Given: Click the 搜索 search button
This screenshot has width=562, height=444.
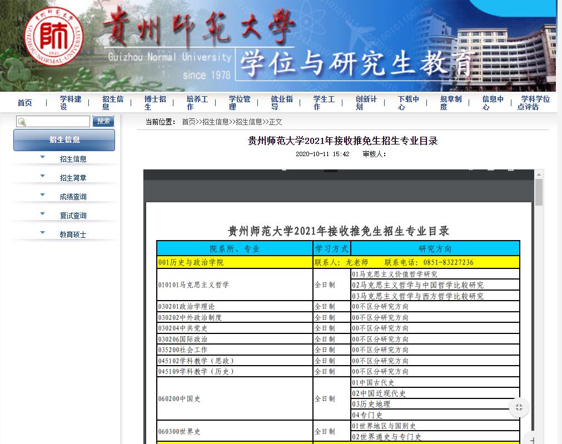Looking at the screenshot, I should click(103, 122).
